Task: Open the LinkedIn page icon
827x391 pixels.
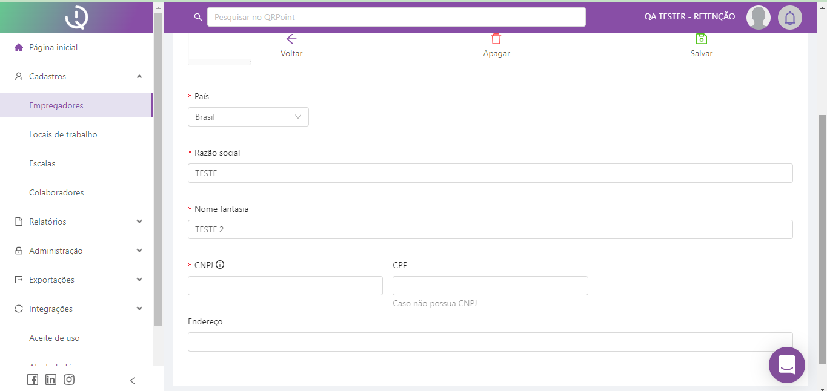Action: click(x=51, y=379)
